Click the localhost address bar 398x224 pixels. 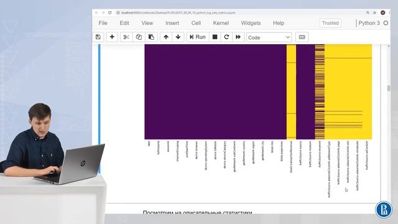point(240,12)
